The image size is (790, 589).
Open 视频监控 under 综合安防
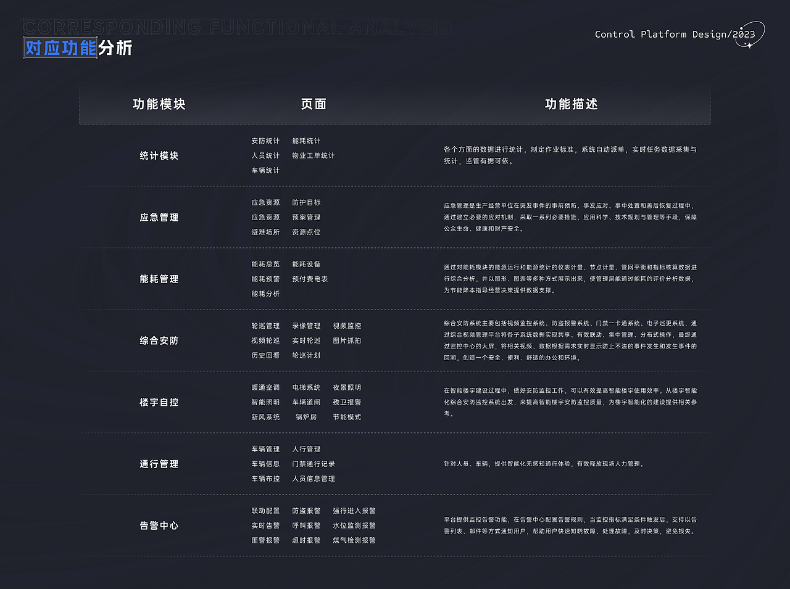[x=347, y=326]
